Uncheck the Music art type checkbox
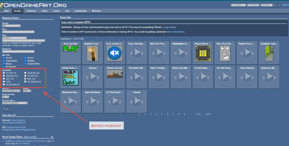The image size is (289, 146). pos(4,63)
